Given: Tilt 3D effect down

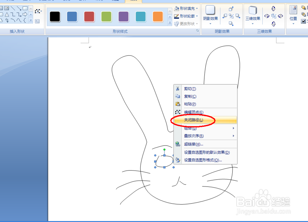Looking at the screenshot, I should 274,24.
